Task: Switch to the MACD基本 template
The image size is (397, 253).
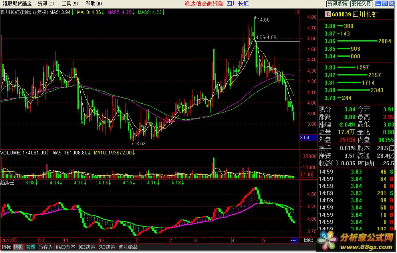Action: pos(66,247)
